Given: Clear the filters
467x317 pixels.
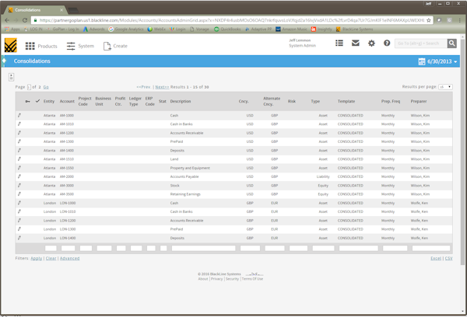Looking at the screenshot, I should 51,259.
